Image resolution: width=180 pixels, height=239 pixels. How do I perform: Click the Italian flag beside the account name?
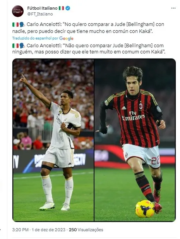[x=62, y=8]
